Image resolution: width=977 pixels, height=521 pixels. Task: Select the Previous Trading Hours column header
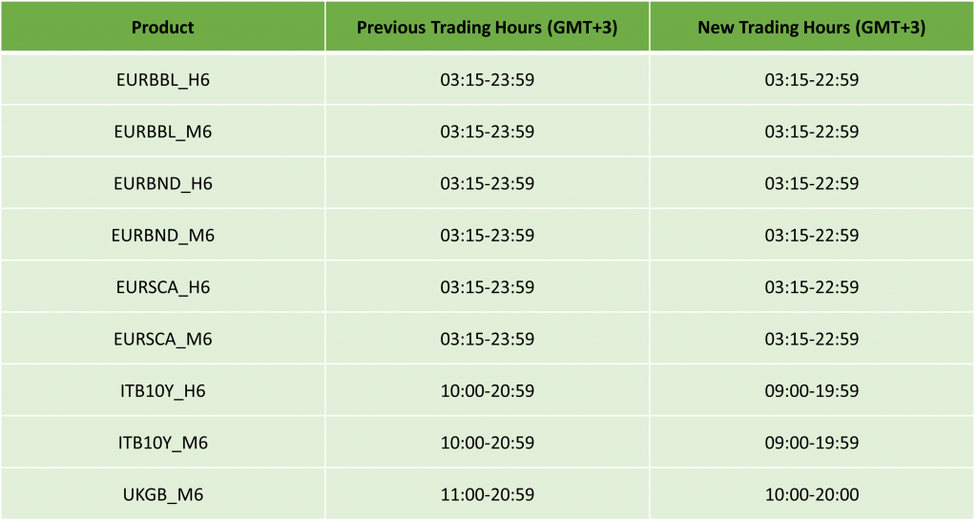[487, 27]
